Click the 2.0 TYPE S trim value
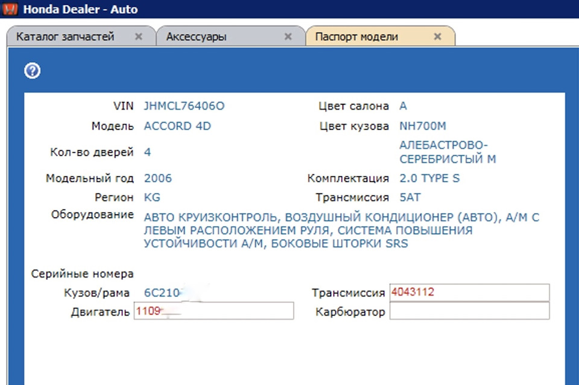This screenshot has width=579, height=385. click(429, 179)
